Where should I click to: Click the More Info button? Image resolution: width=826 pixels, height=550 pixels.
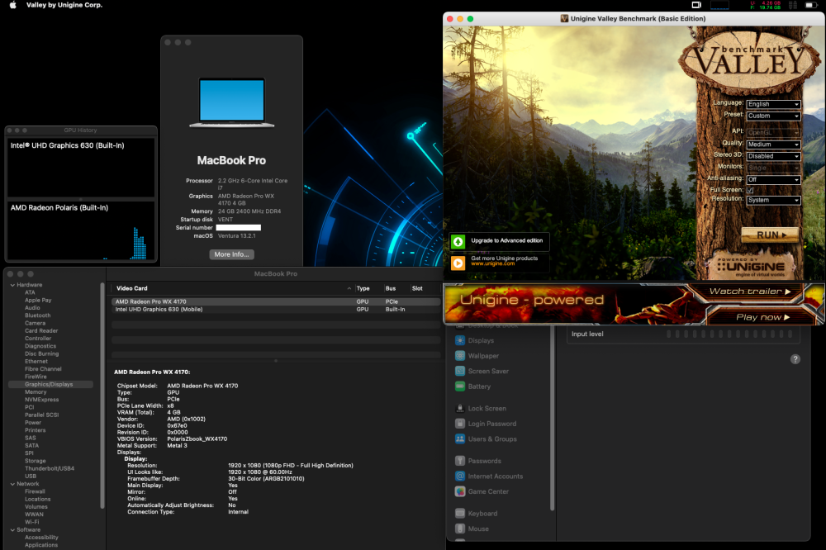coord(232,254)
